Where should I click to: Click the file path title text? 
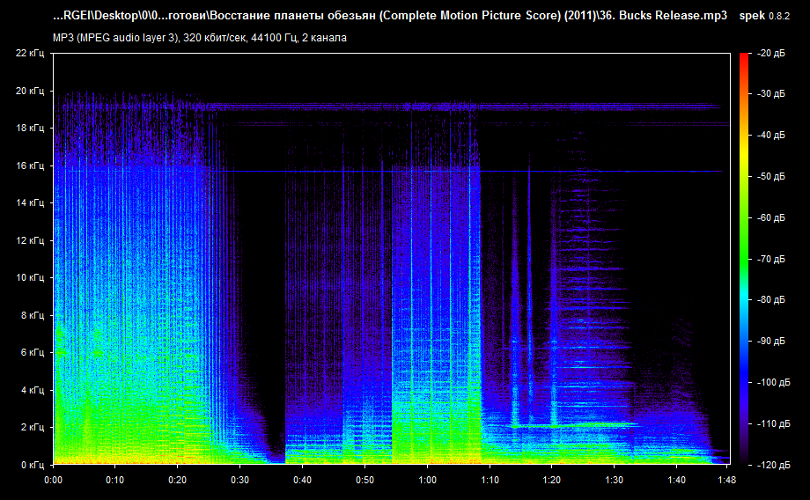pos(390,16)
